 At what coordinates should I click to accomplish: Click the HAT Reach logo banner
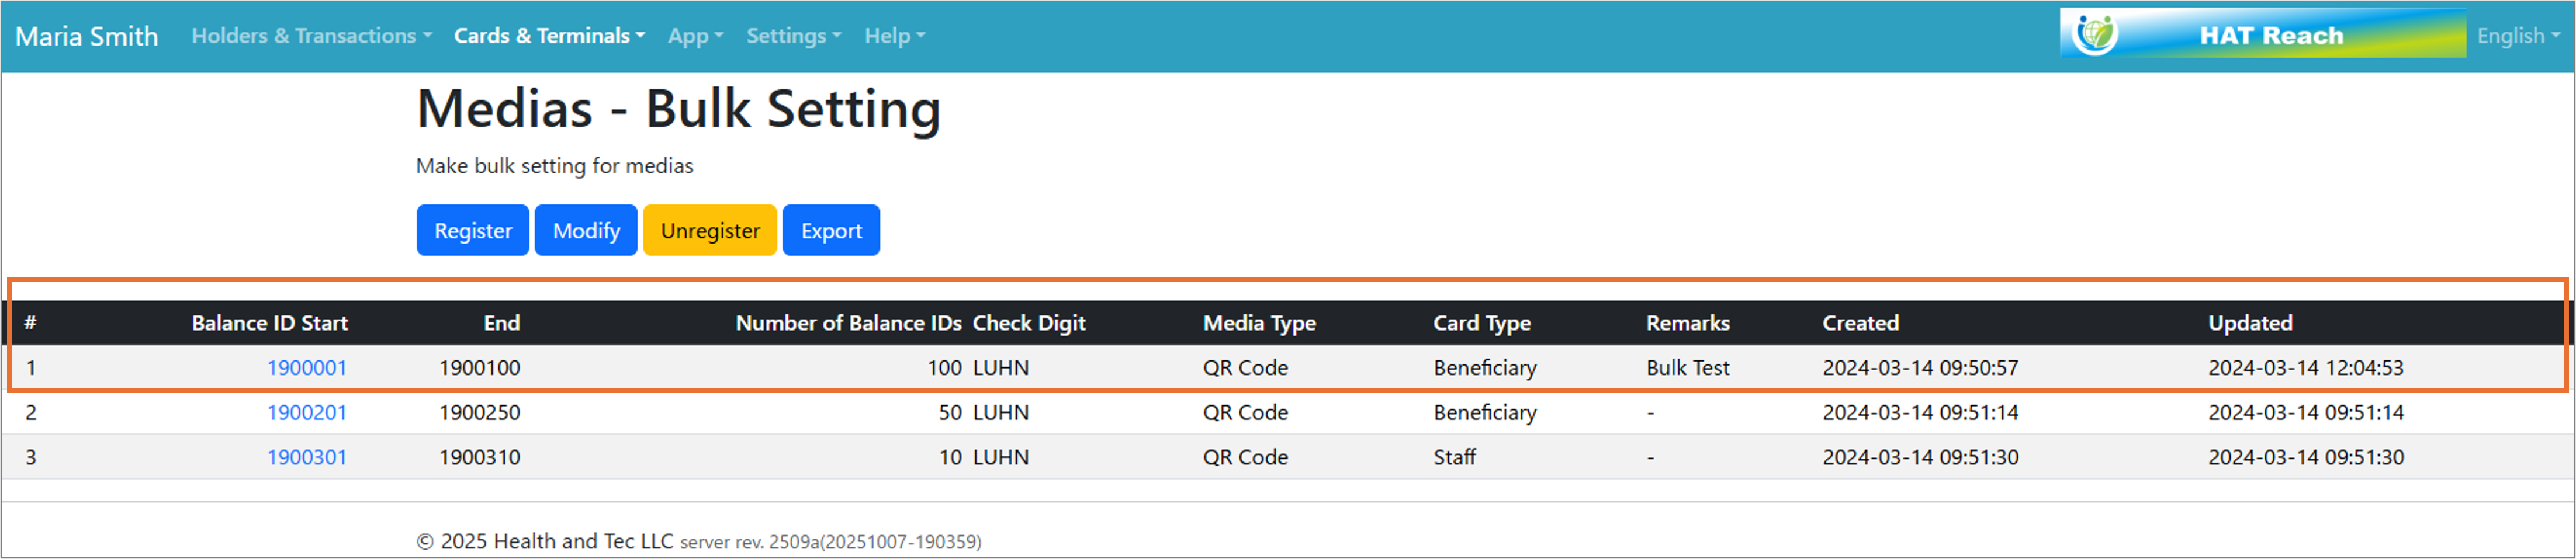pyautogui.click(x=2262, y=35)
